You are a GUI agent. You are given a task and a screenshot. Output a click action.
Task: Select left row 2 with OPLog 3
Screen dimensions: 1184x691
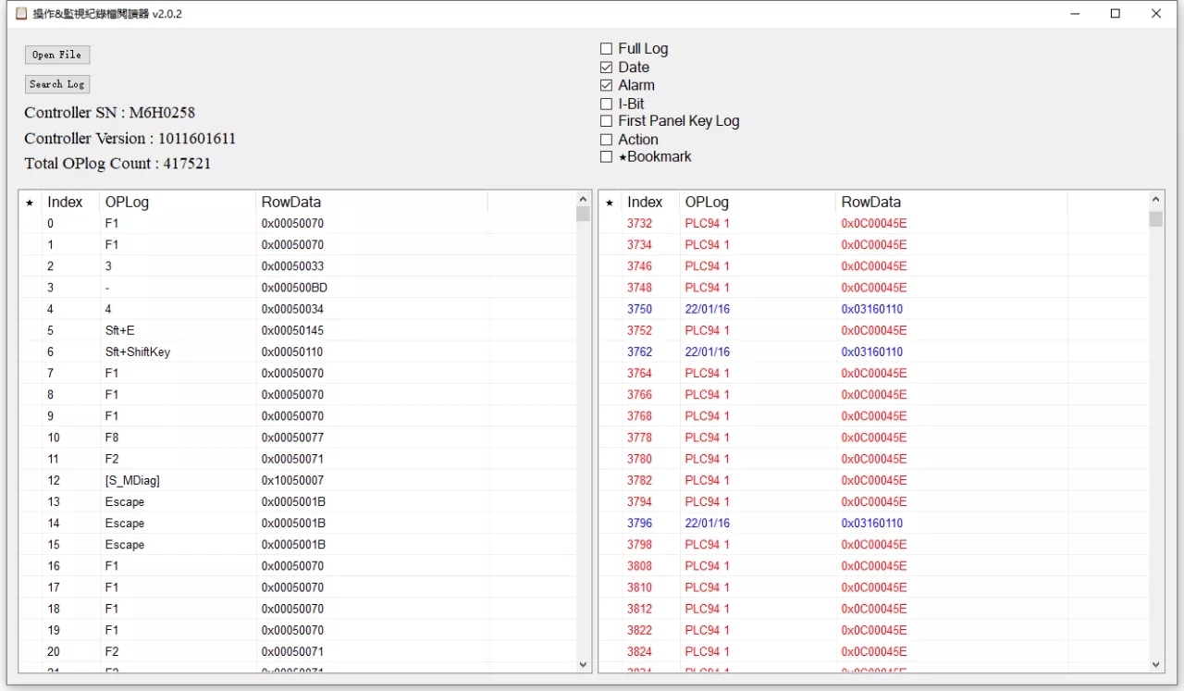tap(298, 266)
